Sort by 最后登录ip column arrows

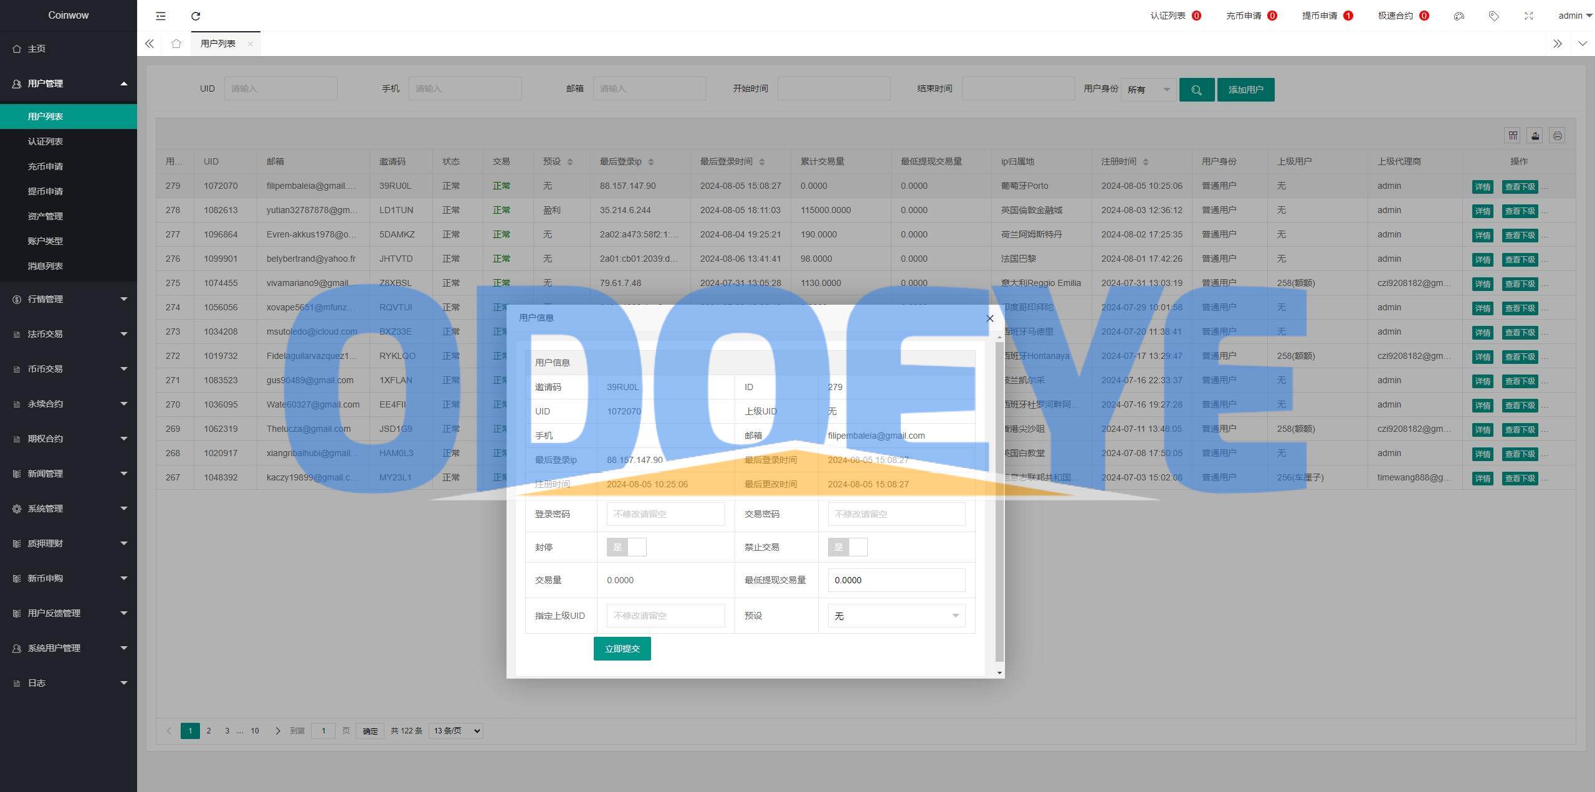point(651,162)
